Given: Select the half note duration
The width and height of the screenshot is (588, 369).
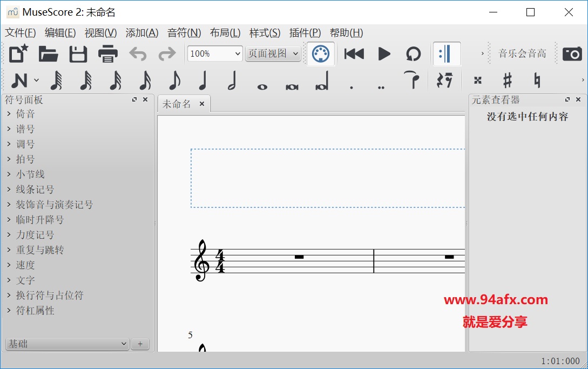Looking at the screenshot, I should click(x=233, y=80).
